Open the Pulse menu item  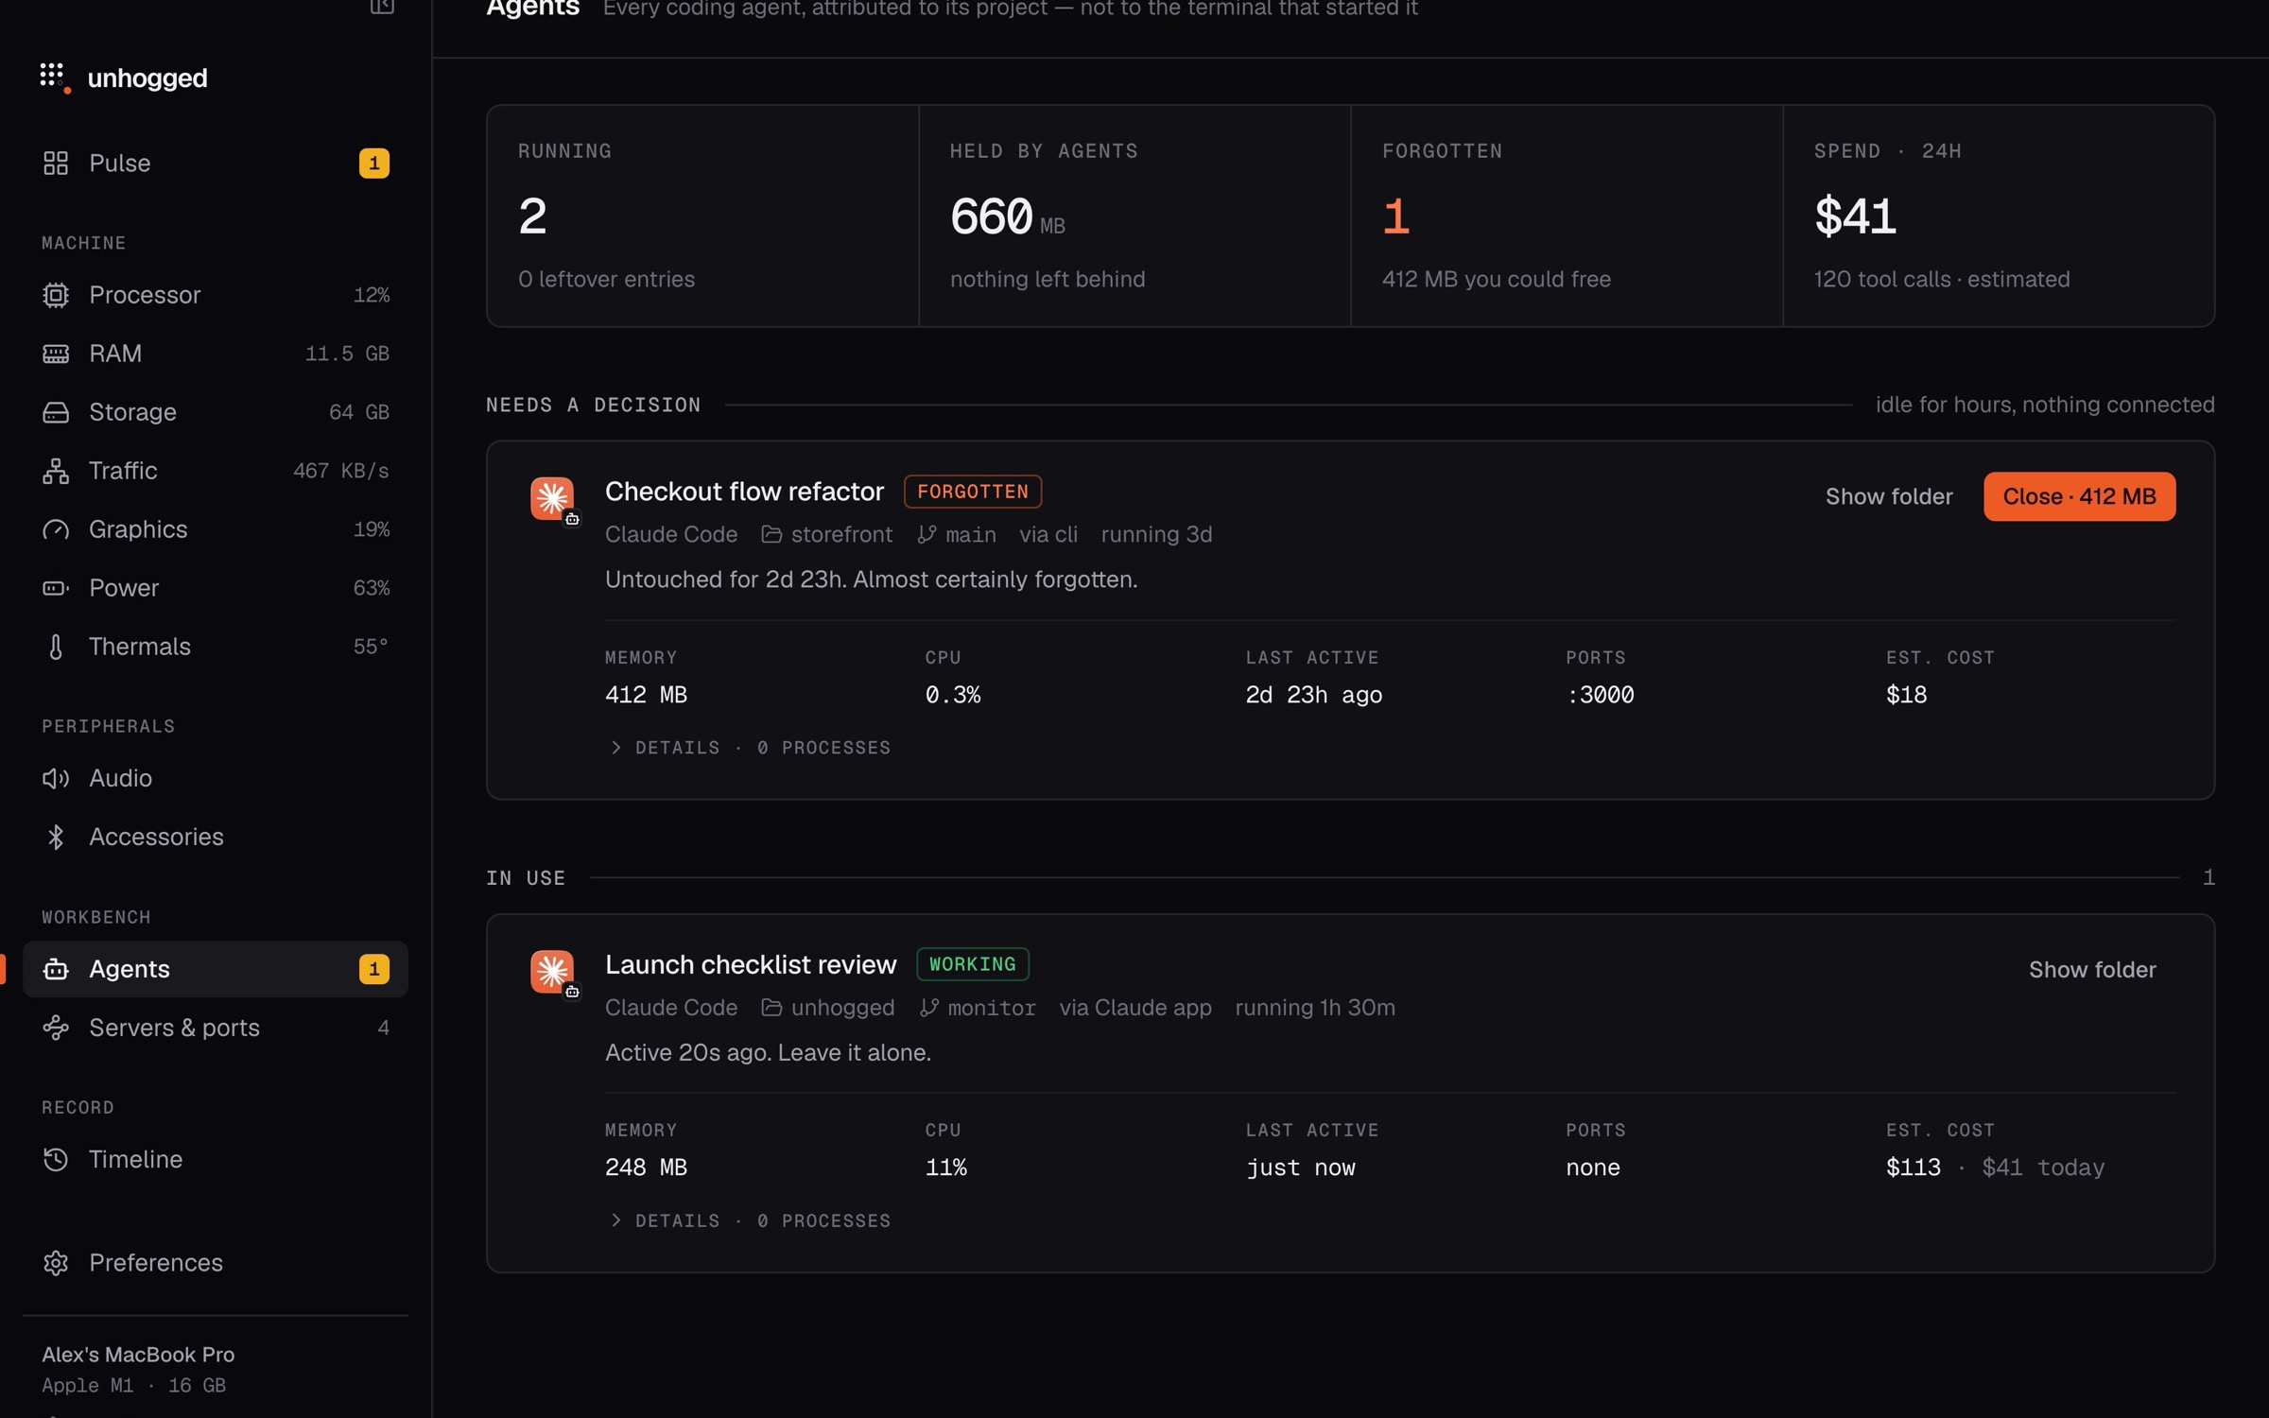pos(216,164)
